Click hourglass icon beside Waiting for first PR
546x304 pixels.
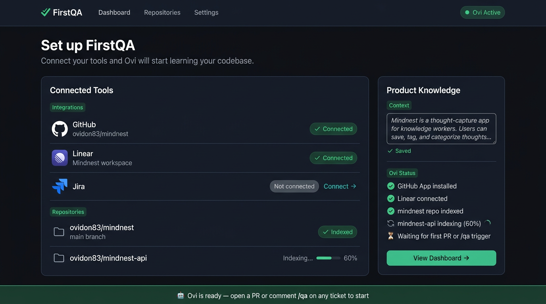pos(391,236)
